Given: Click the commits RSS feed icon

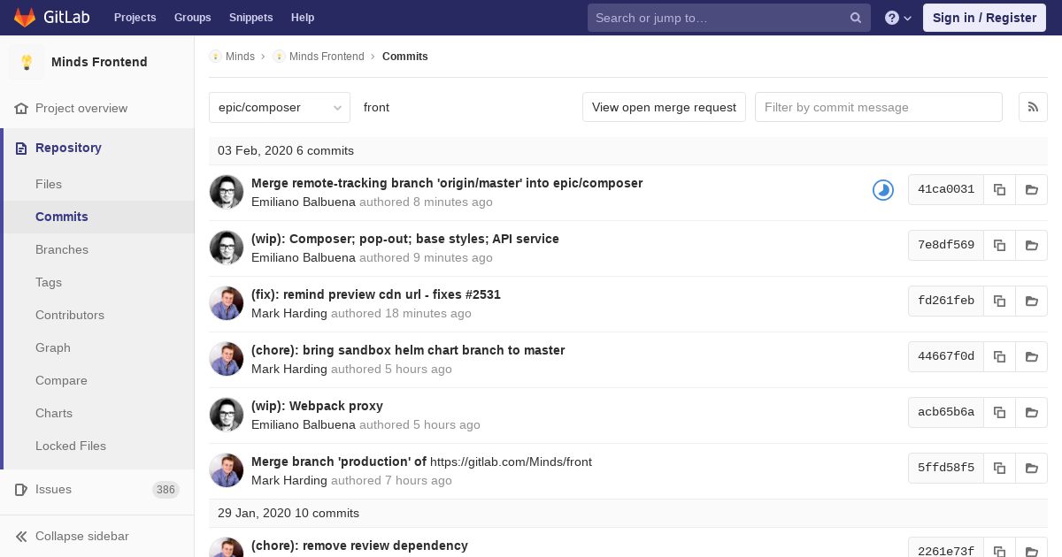Looking at the screenshot, I should [x=1033, y=107].
